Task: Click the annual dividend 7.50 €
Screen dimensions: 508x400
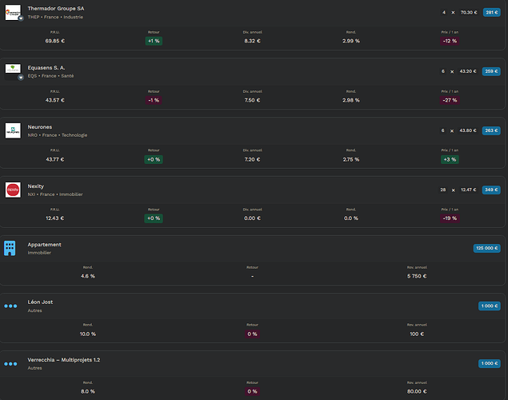Action: 252,100
